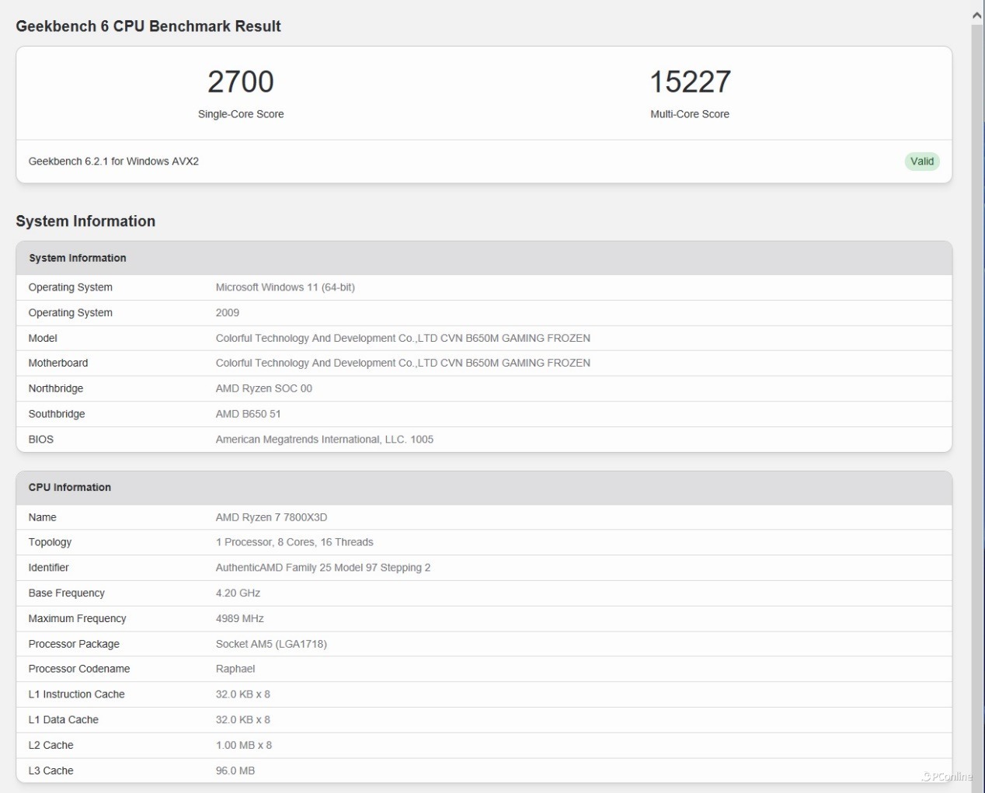Click the green Valid badge
Image resolution: width=985 pixels, height=793 pixels.
click(x=922, y=162)
